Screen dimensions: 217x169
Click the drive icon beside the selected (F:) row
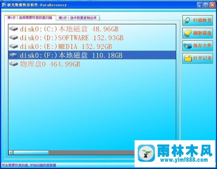coord(14,55)
